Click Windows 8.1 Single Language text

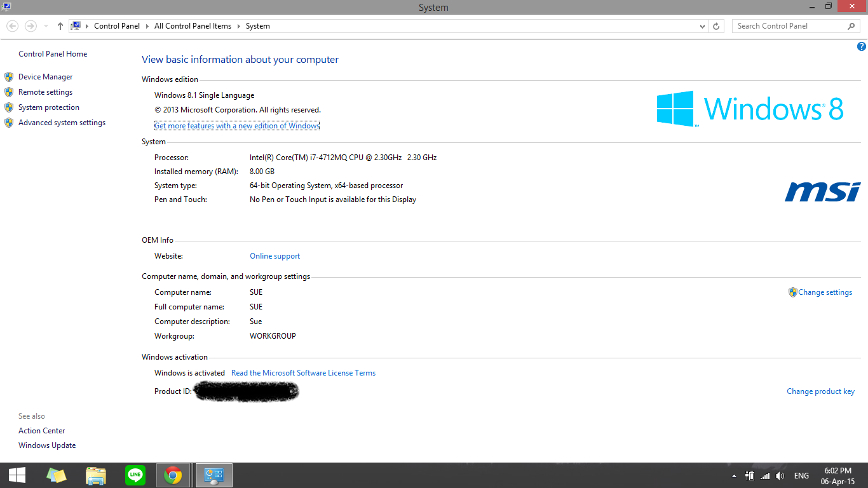(204, 95)
